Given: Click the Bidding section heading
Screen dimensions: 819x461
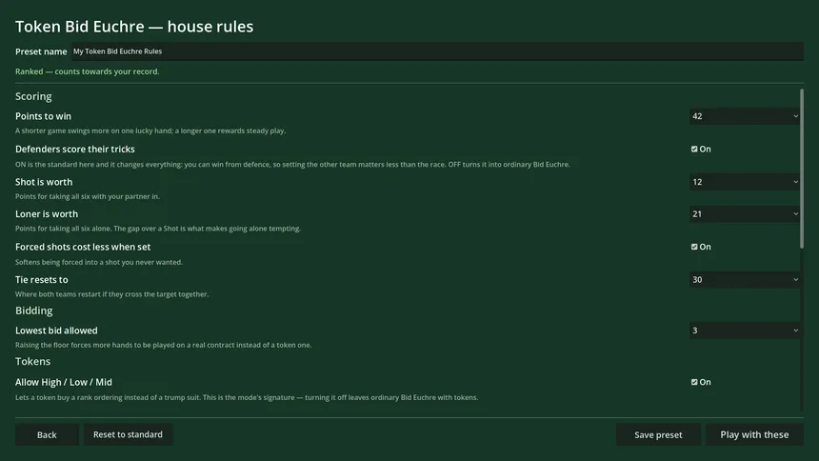Looking at the screenshot, I should pyautogui.click(x=34, y=311).
